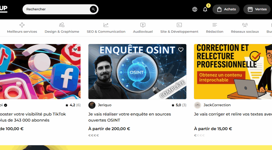Visit Jeriquo seller profile
Screen dimensions: 272x150
[x=105, y=105]
